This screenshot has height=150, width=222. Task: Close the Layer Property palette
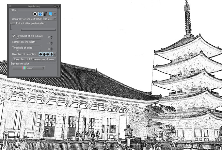[x=58, y=6]
